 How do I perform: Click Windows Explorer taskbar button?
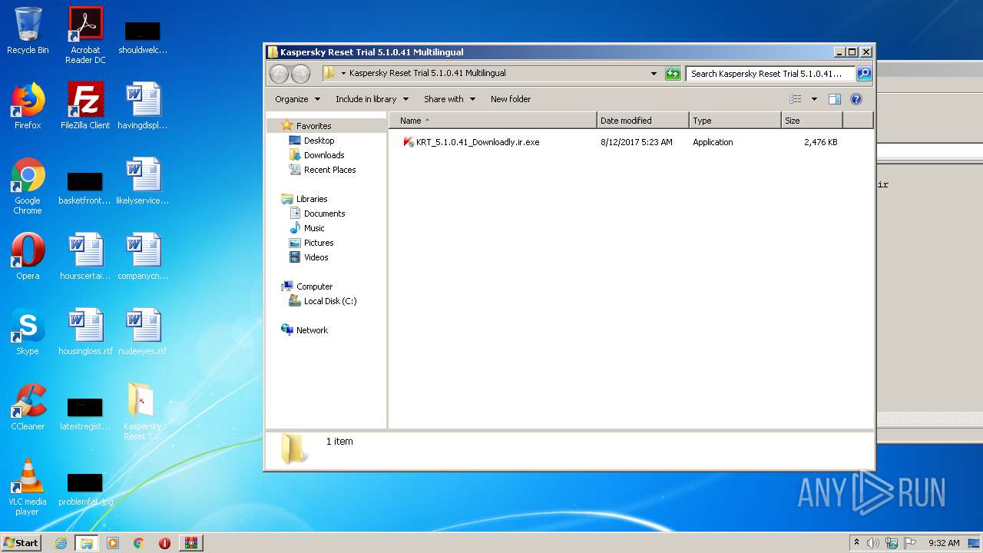(x=86, y=543)
